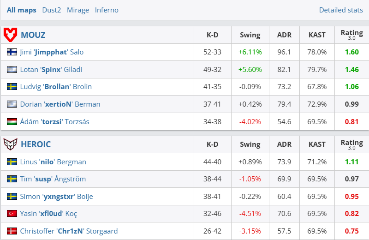Click torzsi's Hungary flag icon
Viewport: 369px width, 240px height.
[x=12, y=122]
